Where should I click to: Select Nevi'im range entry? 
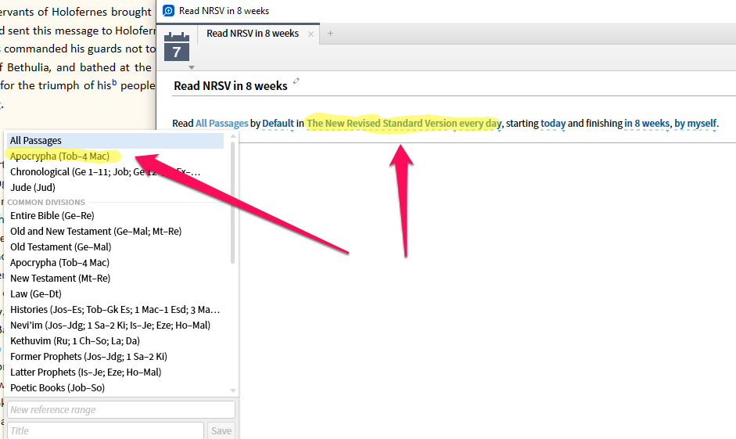115,325
